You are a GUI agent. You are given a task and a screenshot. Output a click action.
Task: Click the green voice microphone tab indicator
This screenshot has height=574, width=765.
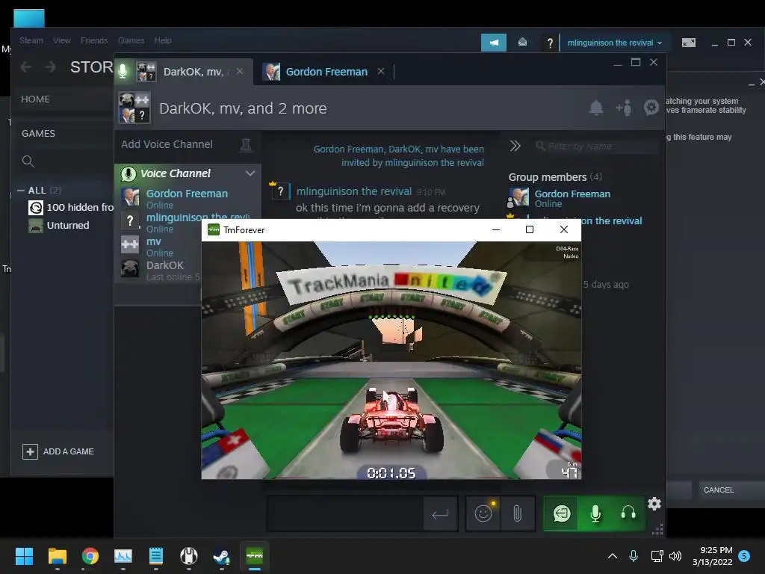[x=123, y=71]
